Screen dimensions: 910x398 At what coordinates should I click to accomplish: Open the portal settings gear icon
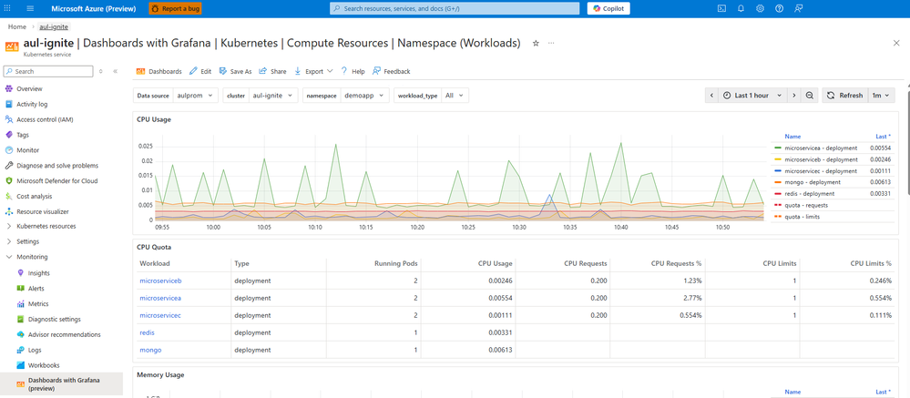pos(760,8)
